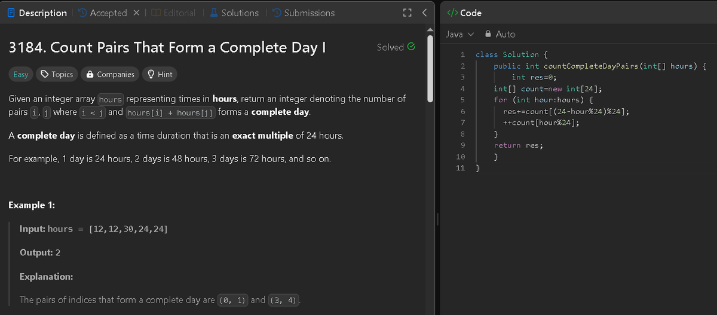
Task: Click the inline code "hours[i] + hours[j]"
Action: coord(171,112)
